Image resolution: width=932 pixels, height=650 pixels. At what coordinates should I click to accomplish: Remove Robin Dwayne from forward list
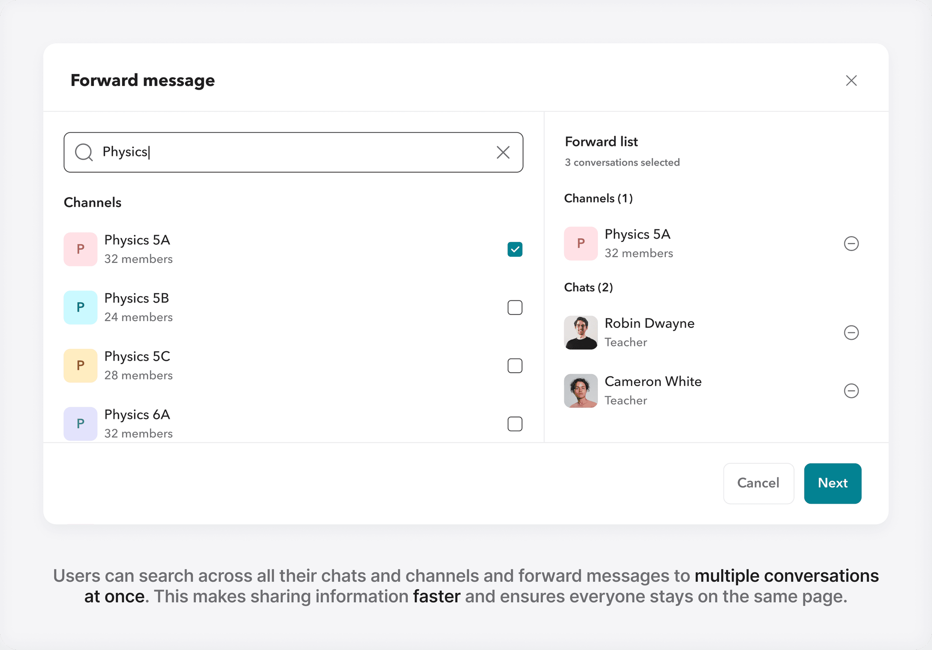pyautogui.click(x=851, y=333)
